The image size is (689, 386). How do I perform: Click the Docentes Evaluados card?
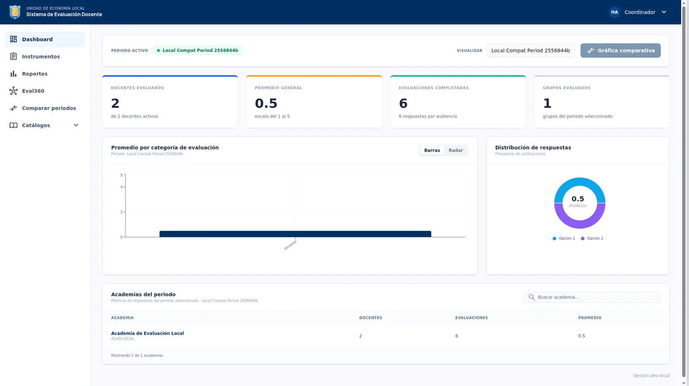(x=170, y=101)
